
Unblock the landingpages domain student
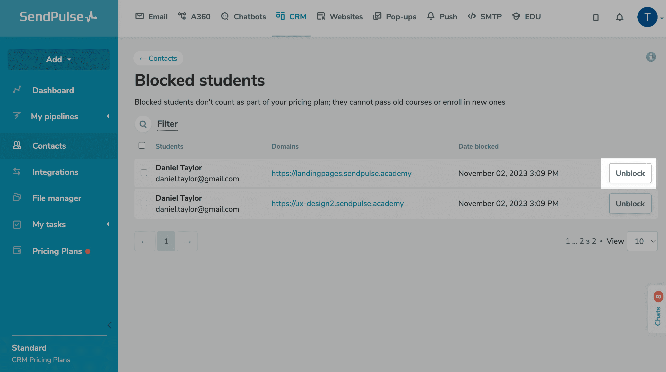coord(630,173)
